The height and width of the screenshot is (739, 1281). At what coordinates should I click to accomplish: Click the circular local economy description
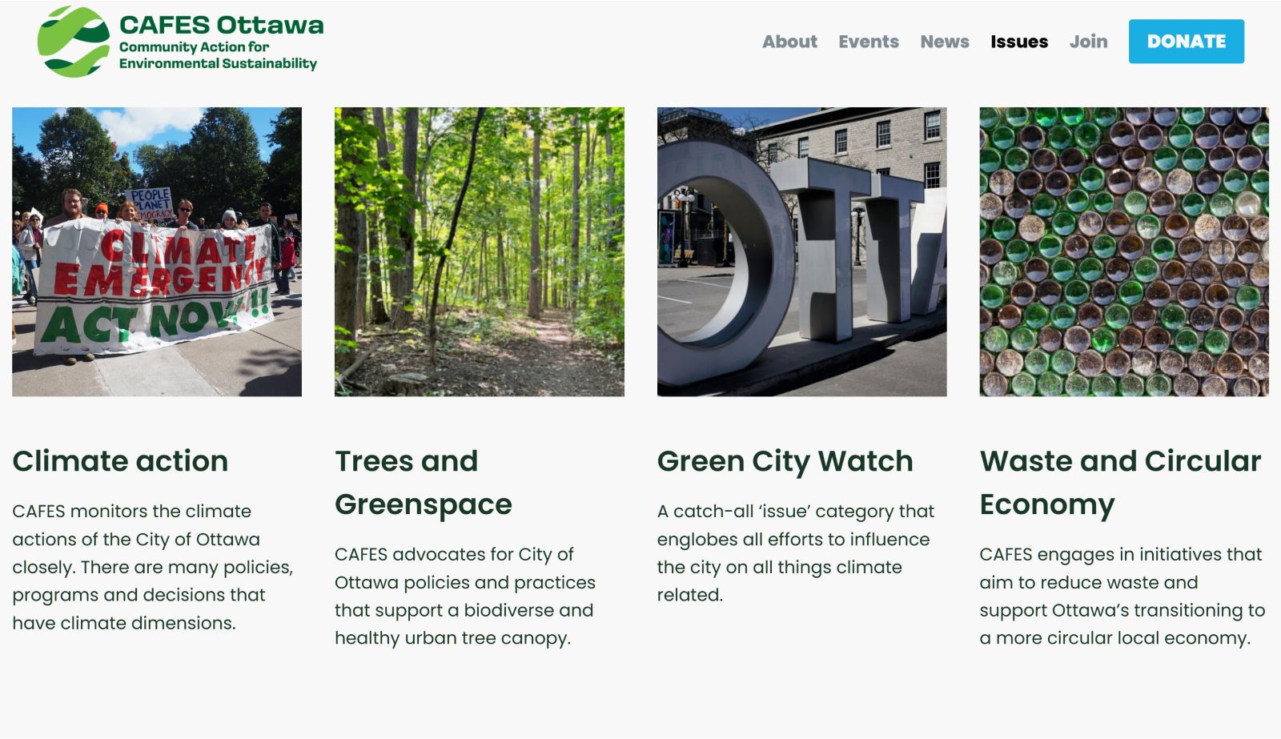1122,596
